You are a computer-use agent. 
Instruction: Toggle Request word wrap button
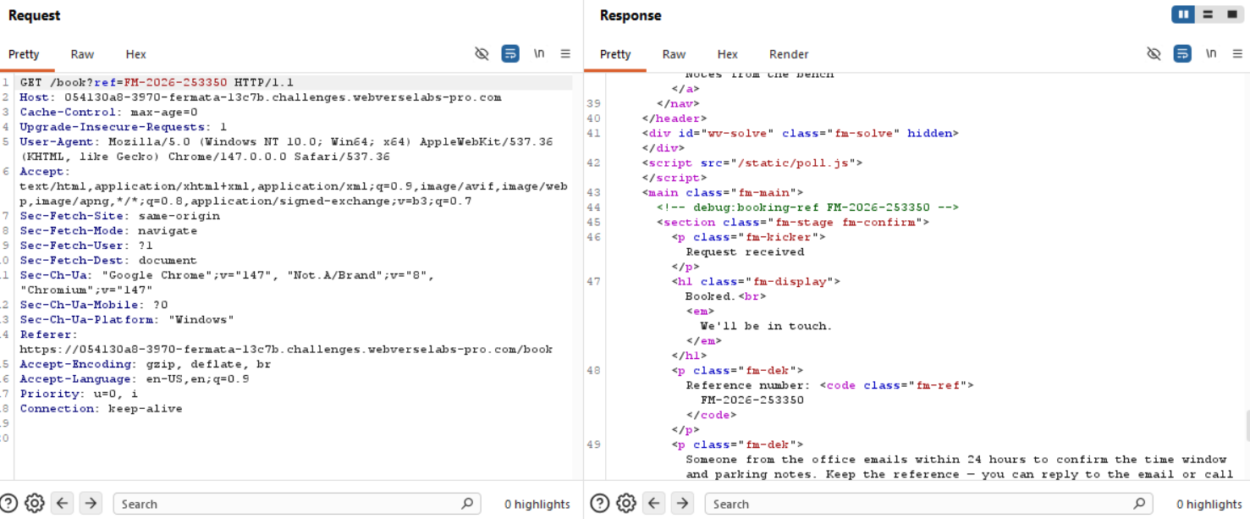point(510,54)
